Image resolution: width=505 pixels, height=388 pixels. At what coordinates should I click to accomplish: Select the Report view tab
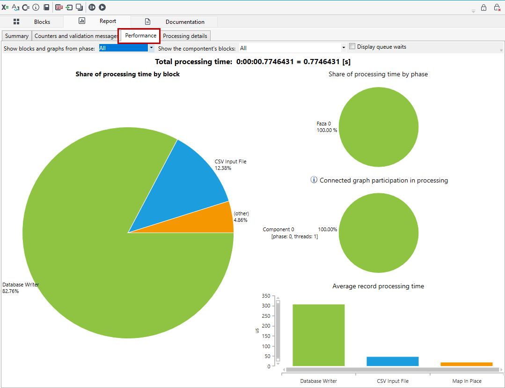(97, 21)
